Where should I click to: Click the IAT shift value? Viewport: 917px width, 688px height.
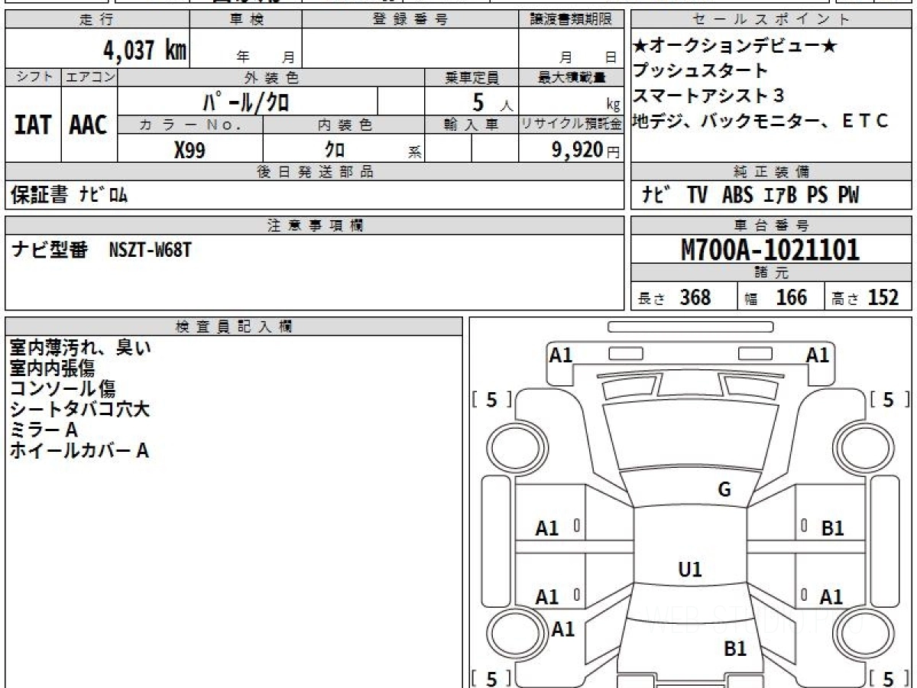33,125
